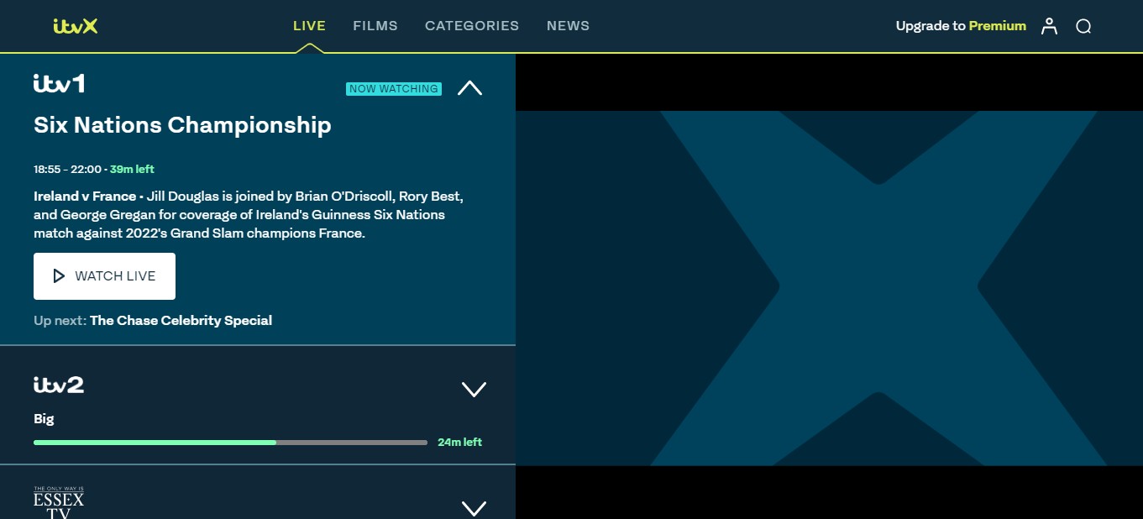Open the FILMS tab
This screenshot has height=519, width=1143.
[x=375, y=26]
